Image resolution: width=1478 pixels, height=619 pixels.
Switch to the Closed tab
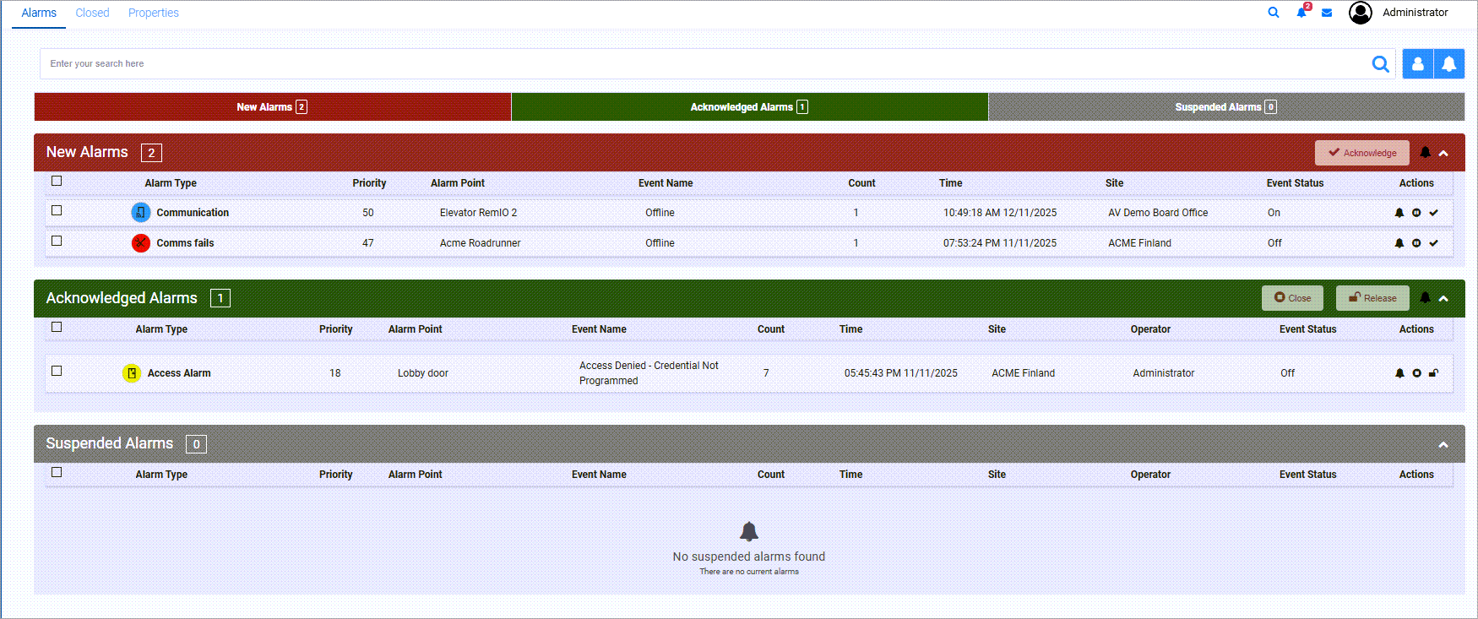(x=92, y=13)
